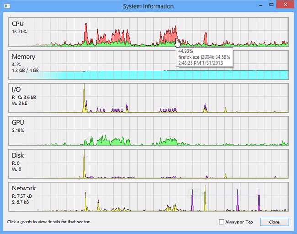Viewport: 297px width, 234px height.
Task: Click the GPU 5.49% usage label
Action: [x=18, y=131]
